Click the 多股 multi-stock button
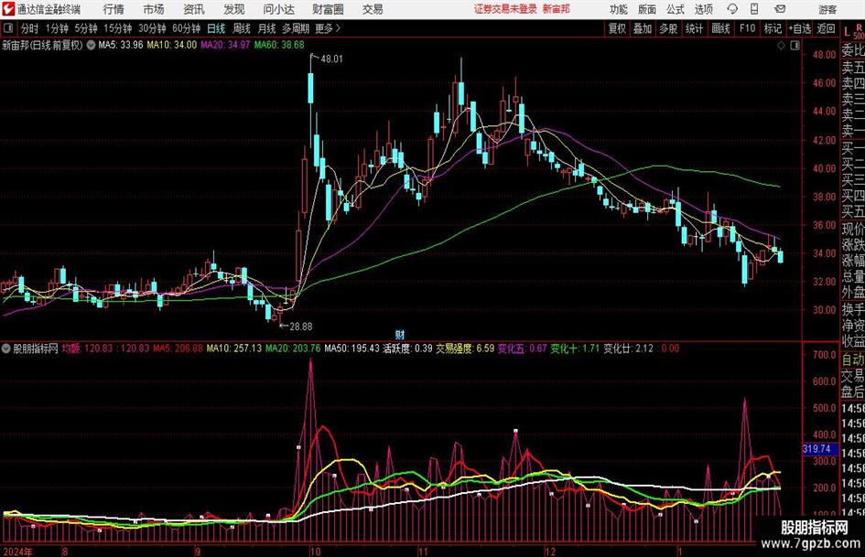 [x=668, y=28]
